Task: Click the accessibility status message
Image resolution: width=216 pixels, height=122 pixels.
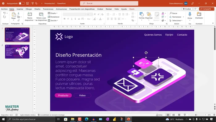Action: [x=51, y=115]
